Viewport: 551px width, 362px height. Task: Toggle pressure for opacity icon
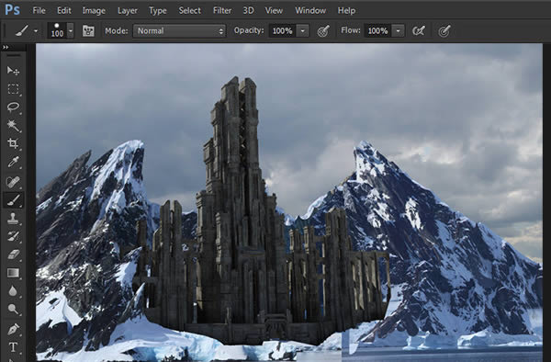[x=323, y=31]
